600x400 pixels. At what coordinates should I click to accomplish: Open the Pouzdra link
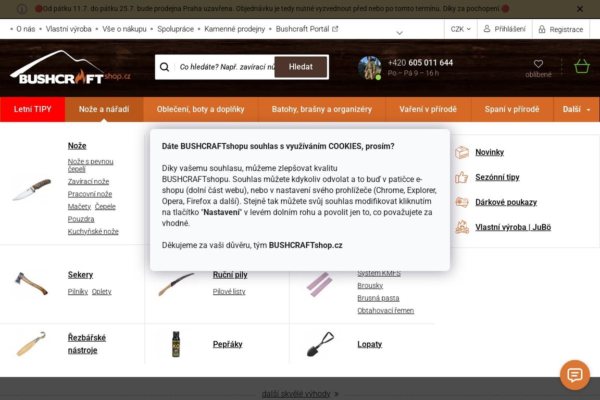[81, 219]
